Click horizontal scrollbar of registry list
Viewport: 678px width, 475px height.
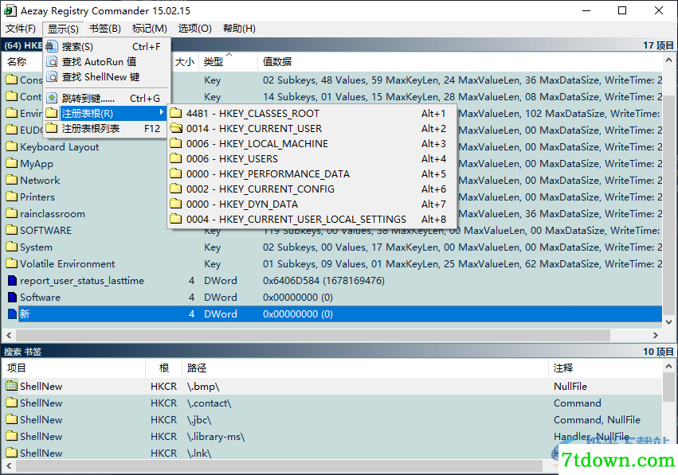(x=313, y=335)
